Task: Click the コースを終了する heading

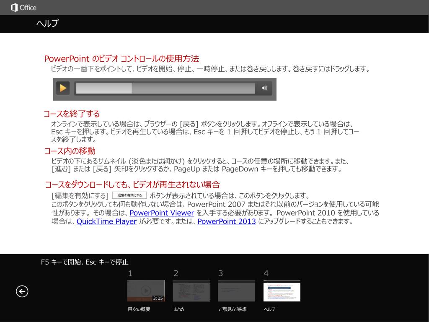Action: pyautogui.click(x=72, y=114)
